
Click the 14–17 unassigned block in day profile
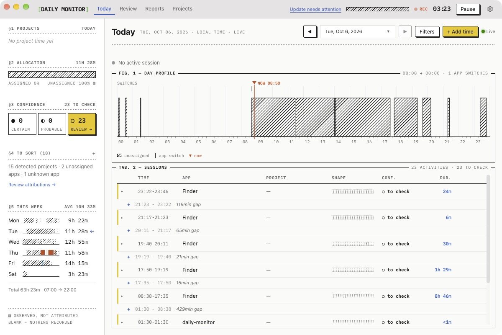363,117
